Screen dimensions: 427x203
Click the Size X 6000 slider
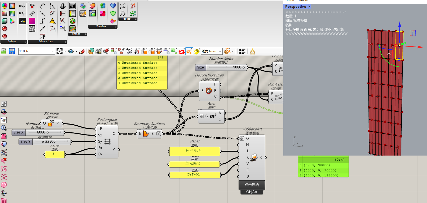(38, 132)
